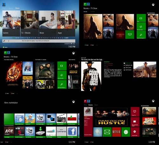Image resolution: width=159 pixels, height=145 pixels.
Task: Open Artwork Organizer add-on tile
Action: coord(51,119)
